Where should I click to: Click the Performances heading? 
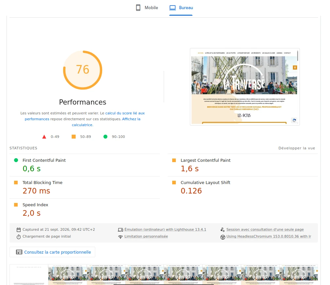click(x=83, y=102)
